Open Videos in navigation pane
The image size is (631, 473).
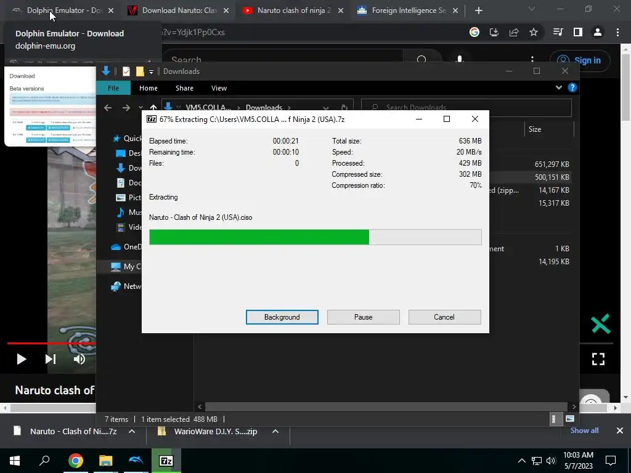tap(128, 227)
